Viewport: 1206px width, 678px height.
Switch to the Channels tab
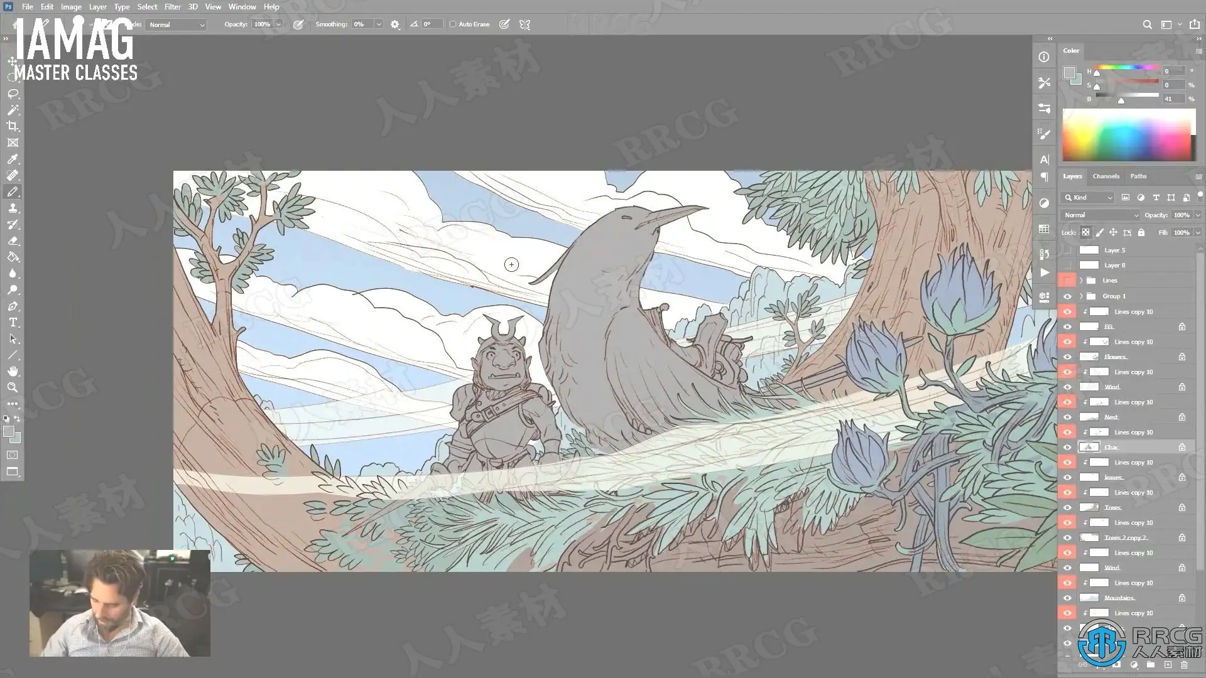(1105, 176)
